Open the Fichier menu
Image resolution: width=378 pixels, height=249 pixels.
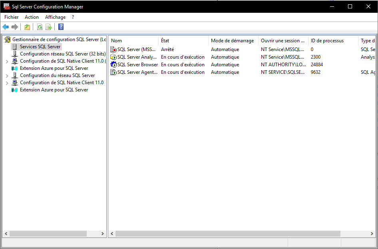coord(11,17)
